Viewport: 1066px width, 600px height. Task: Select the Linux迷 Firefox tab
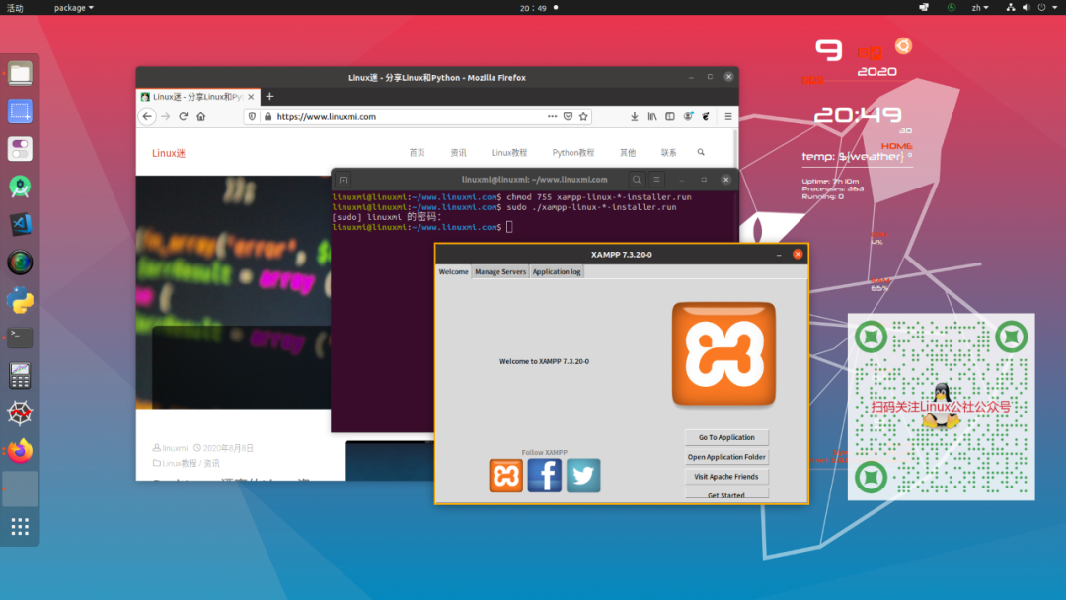pos(197,97)
